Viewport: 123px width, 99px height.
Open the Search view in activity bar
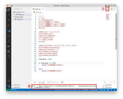tap(9, 15)
